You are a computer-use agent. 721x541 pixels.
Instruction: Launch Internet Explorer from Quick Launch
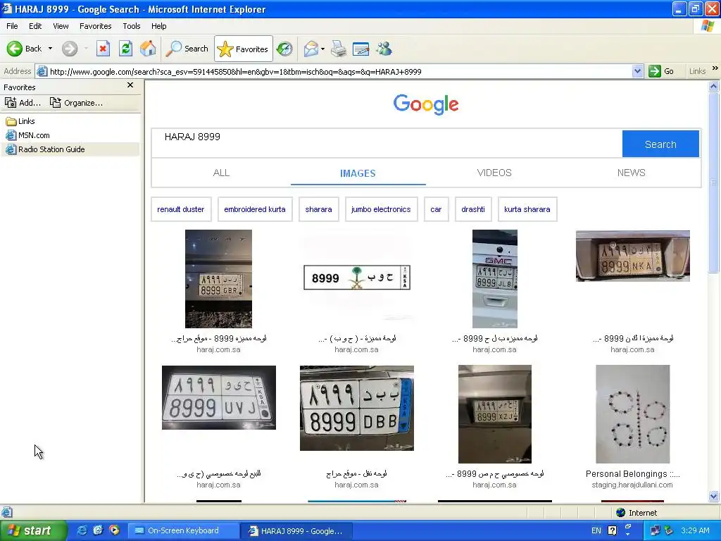click(83, 530)
